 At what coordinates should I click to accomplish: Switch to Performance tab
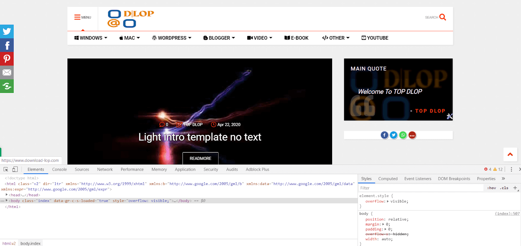coord(132,169)
